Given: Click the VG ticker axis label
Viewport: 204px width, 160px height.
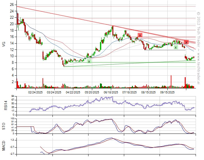Looking at the screenshot, I should click(x=3, y=44).
